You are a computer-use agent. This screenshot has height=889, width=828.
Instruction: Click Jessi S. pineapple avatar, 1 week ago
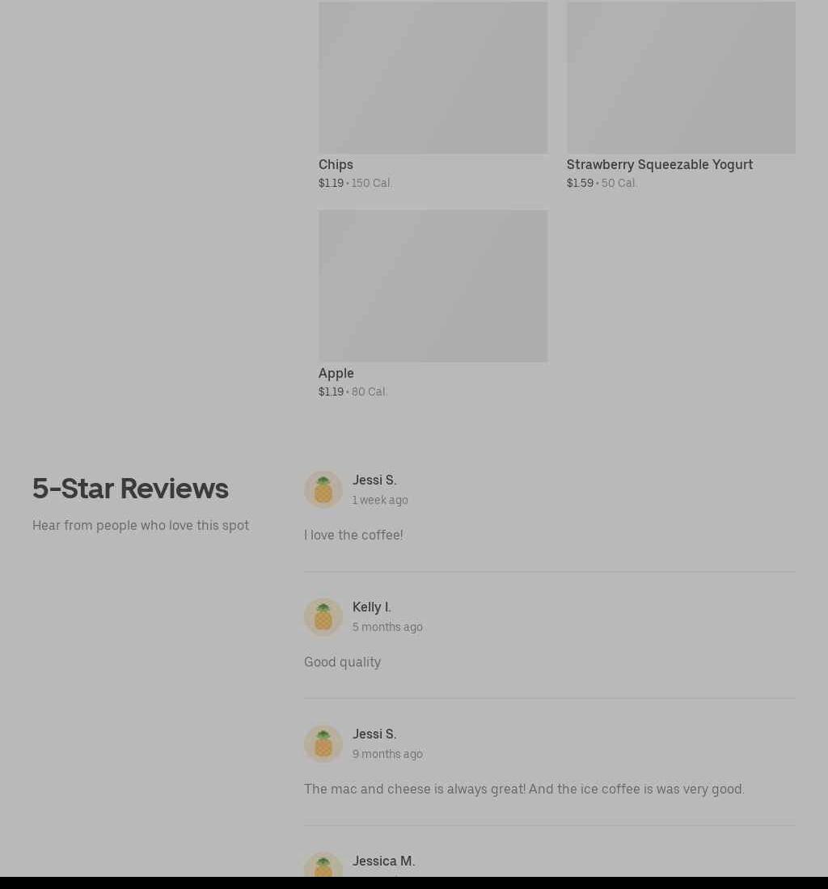(323, 489)
